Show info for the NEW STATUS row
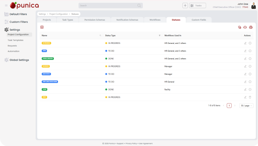Screen dimensions: 258x146 pos(250,74)
